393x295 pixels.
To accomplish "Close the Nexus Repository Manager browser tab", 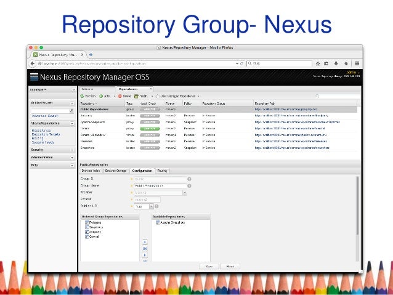I will tap(82, 54).
